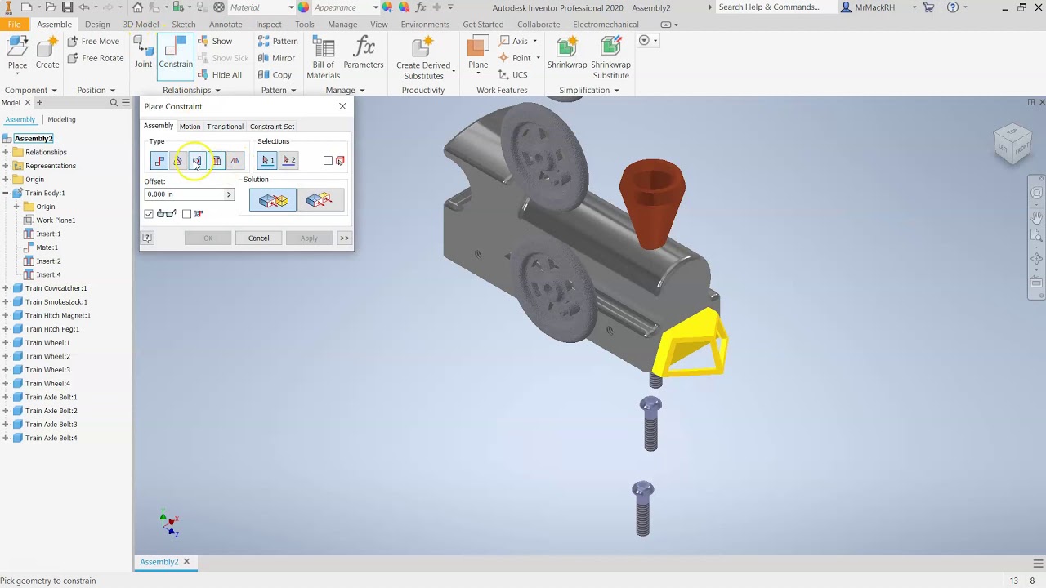Click the Cancel button

pyautogui.click(x=258, y=238)
